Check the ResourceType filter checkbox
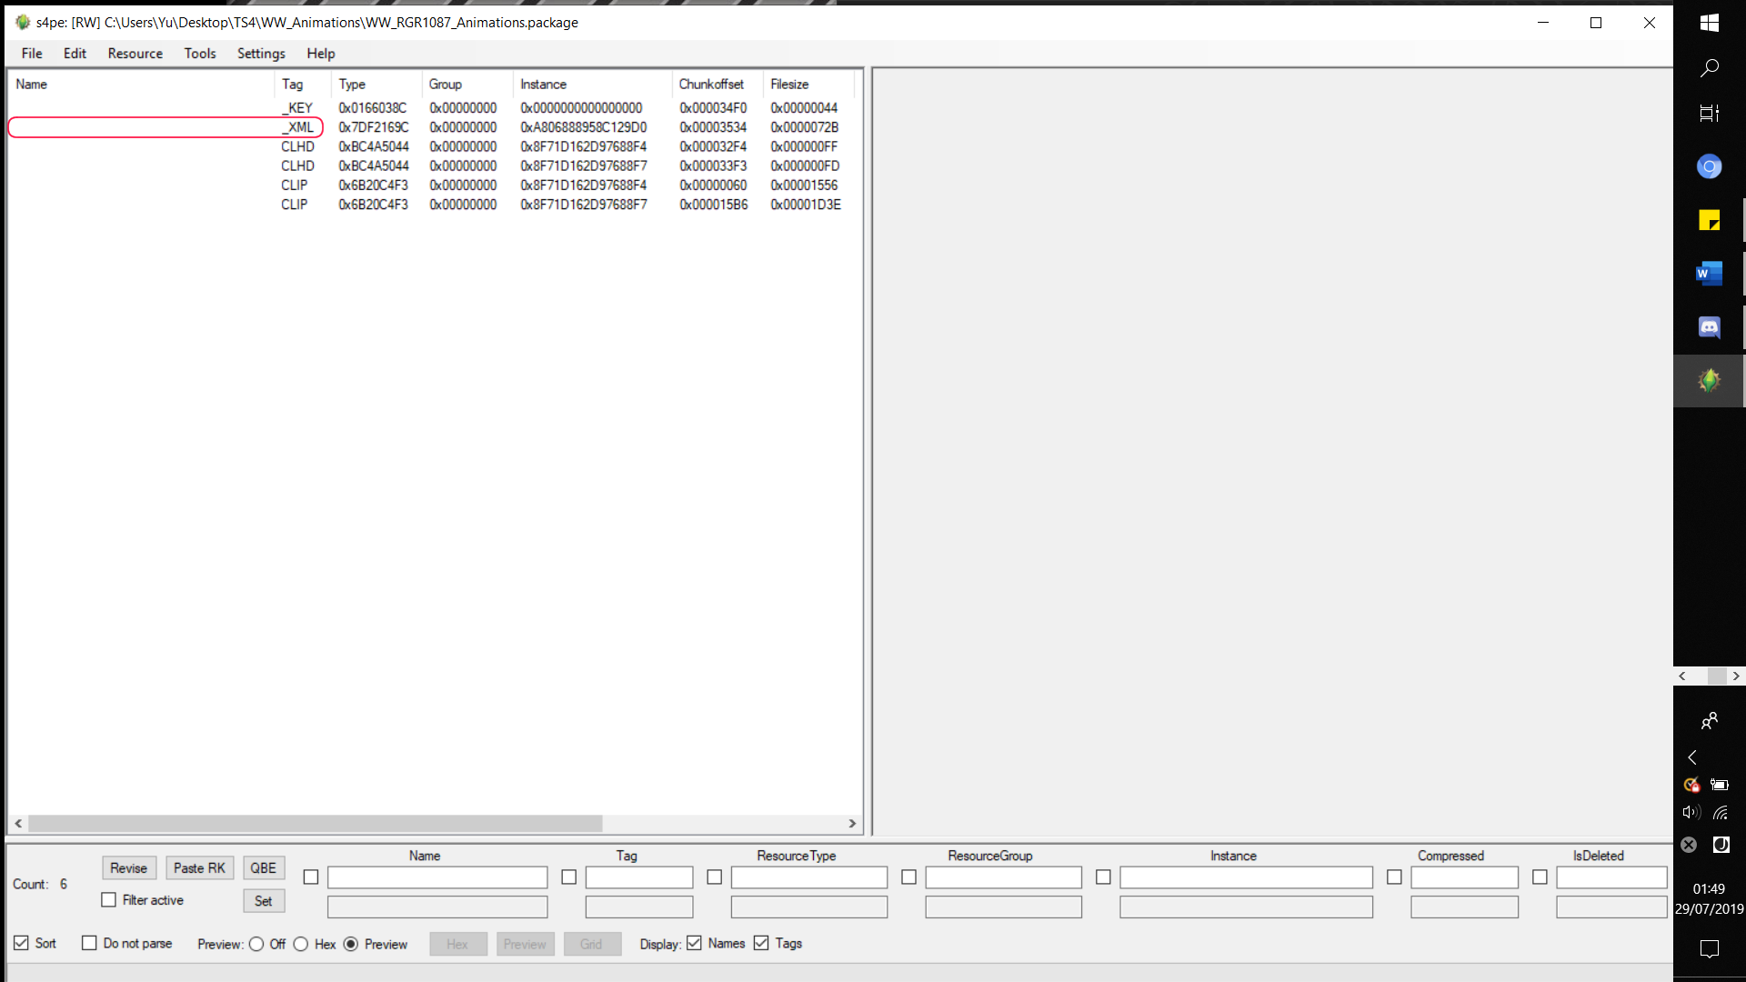 pyautogui.click(x=715, y=877)
